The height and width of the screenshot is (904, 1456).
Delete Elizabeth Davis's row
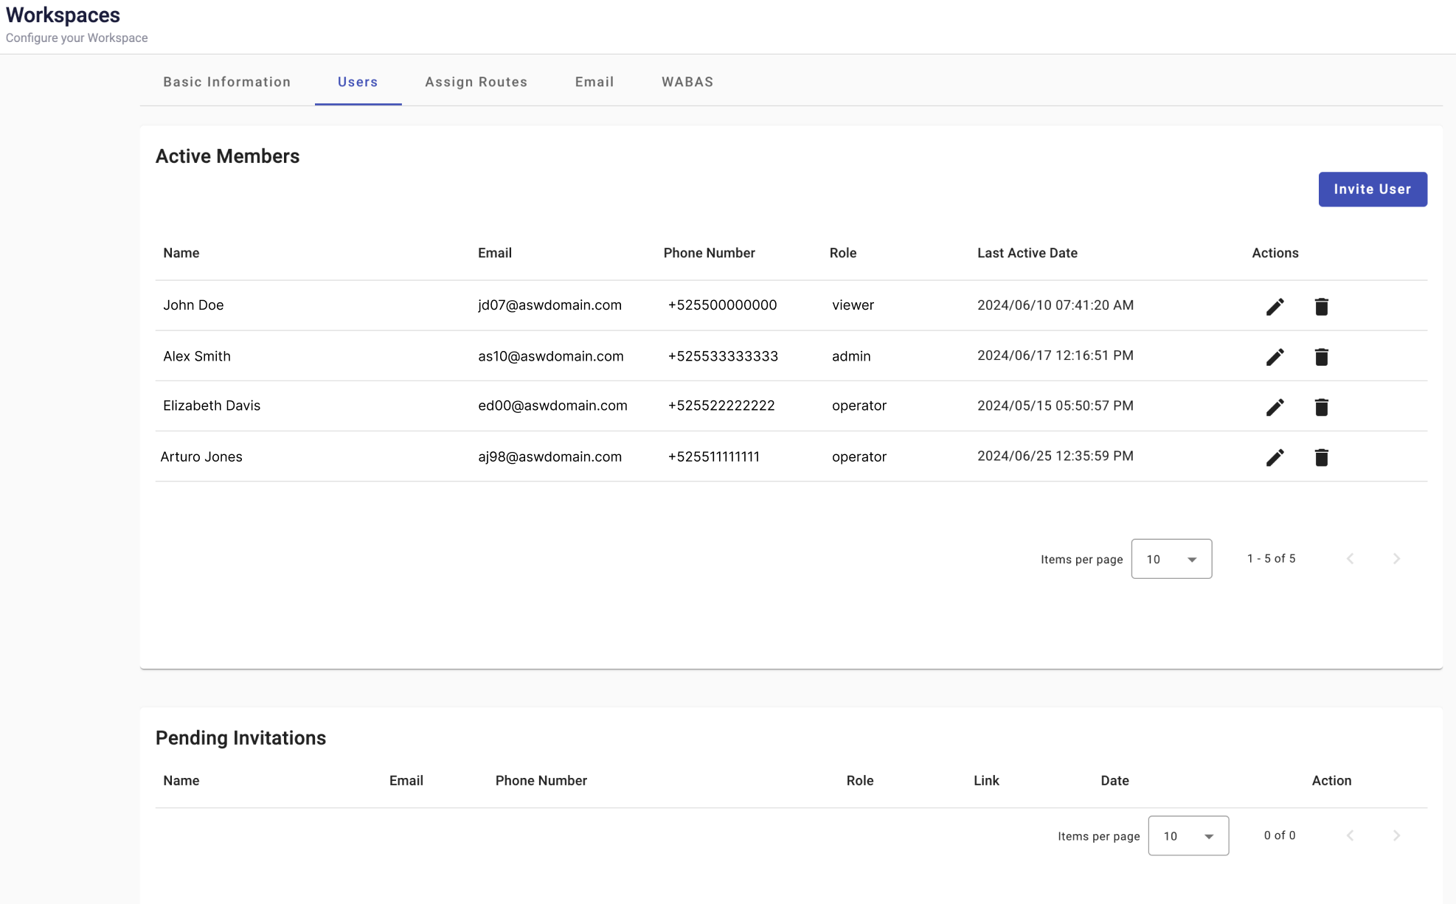1321,407
